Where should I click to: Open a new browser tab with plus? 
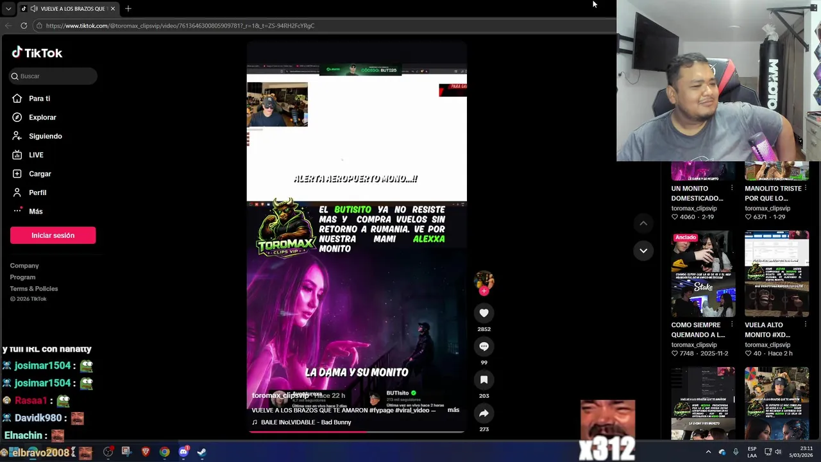128,8
